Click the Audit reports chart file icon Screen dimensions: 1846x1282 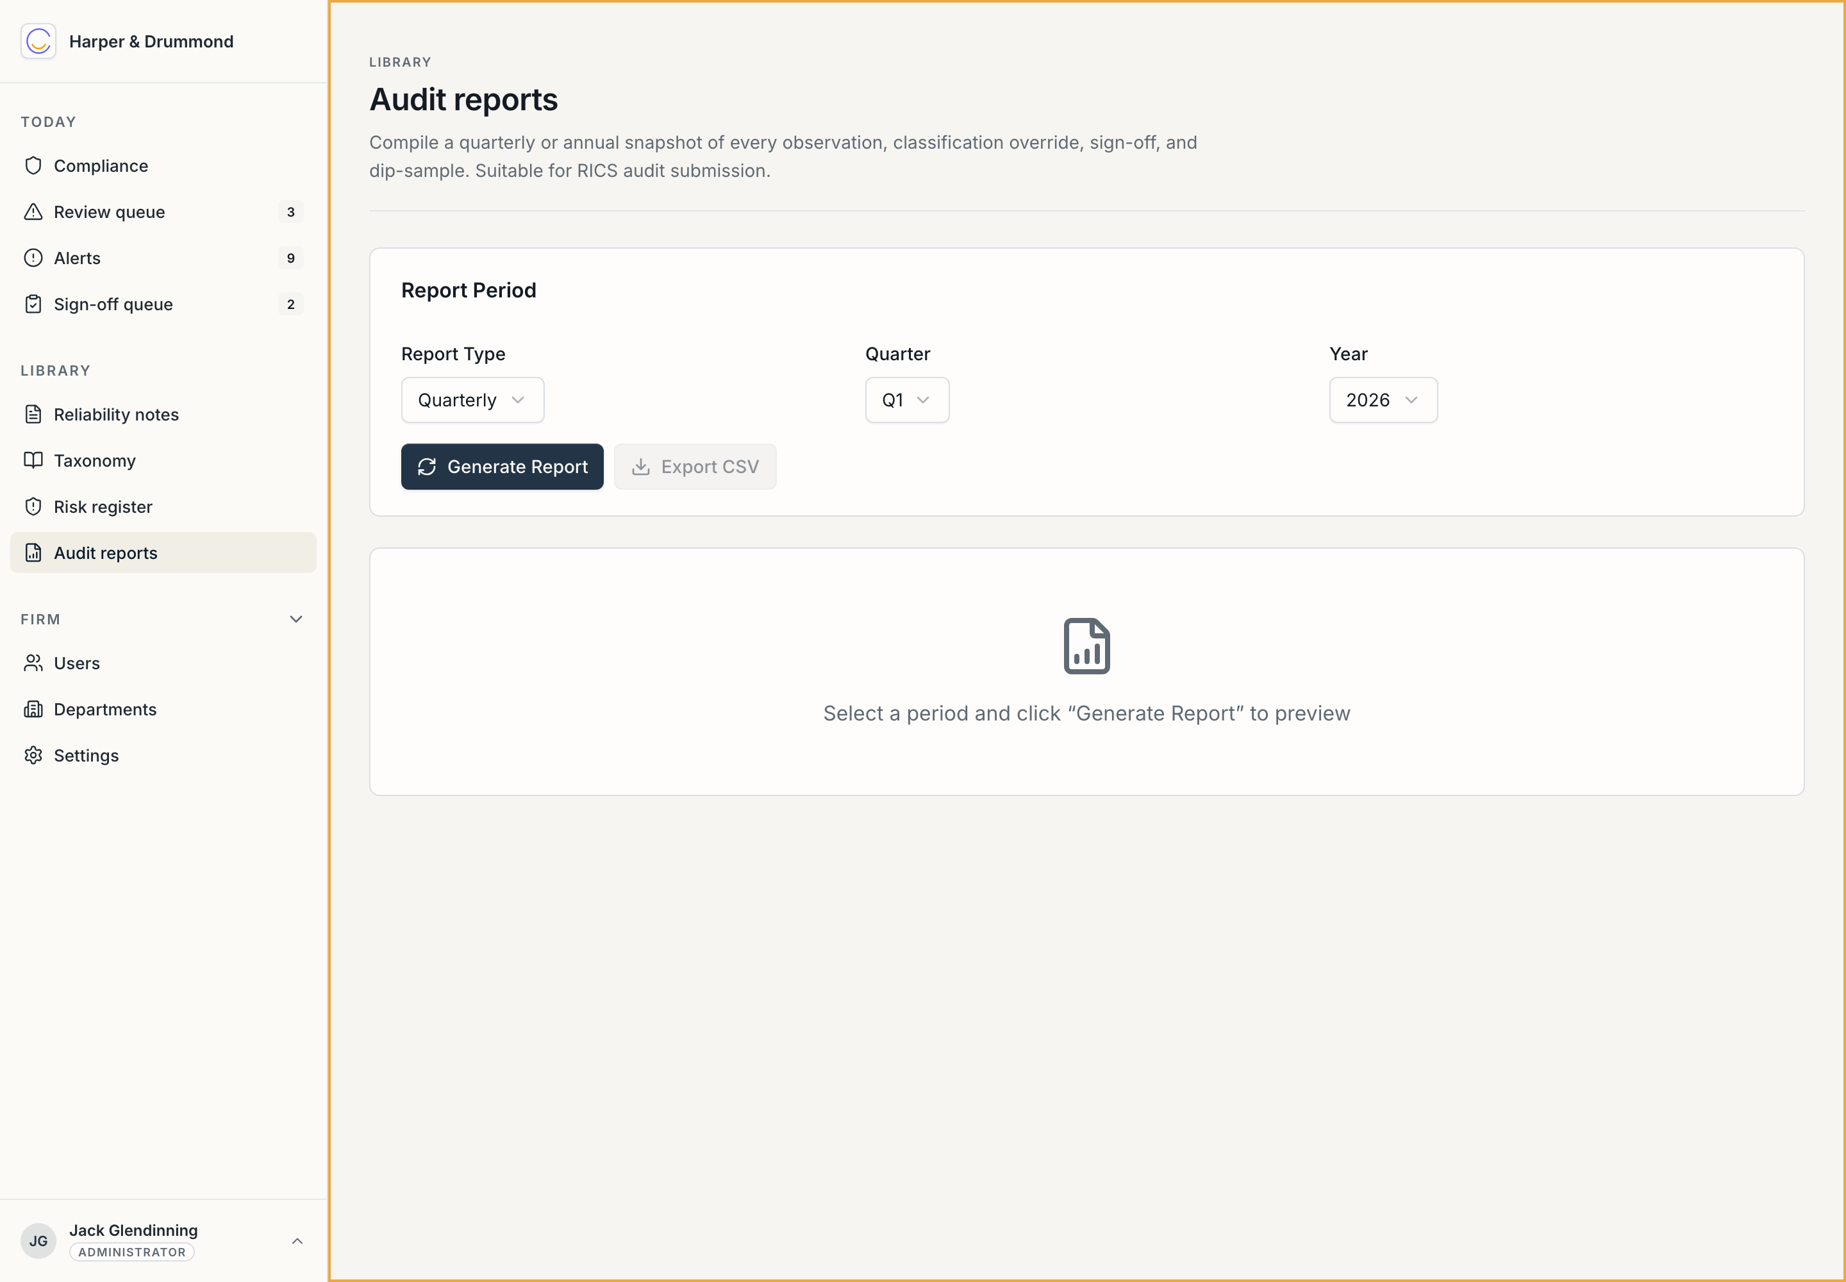pyautogui.click(x=33, y=553)
